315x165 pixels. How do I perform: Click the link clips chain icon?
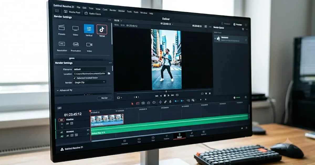(165, 102)
